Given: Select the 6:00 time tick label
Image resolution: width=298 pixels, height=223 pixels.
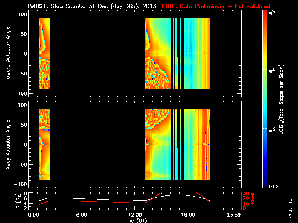Looking at the screenshot, I should coord(82,215).
